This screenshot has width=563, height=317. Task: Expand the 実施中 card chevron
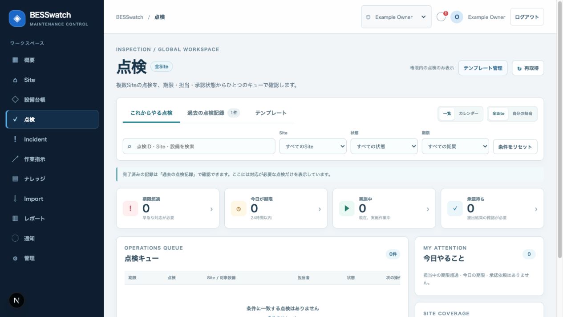pos(428,209)
